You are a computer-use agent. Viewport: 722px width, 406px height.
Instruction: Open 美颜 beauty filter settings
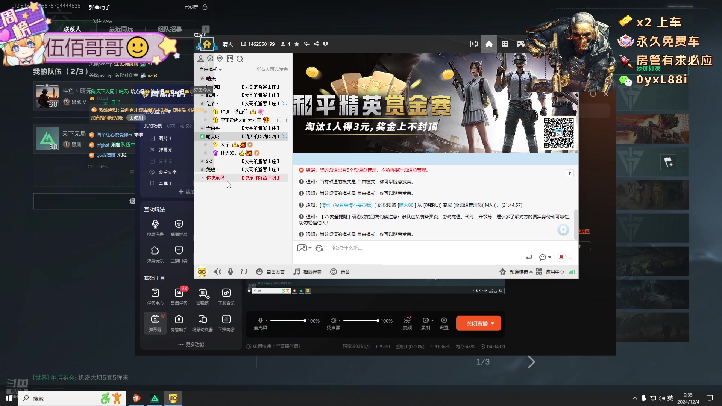click(407, 323)
